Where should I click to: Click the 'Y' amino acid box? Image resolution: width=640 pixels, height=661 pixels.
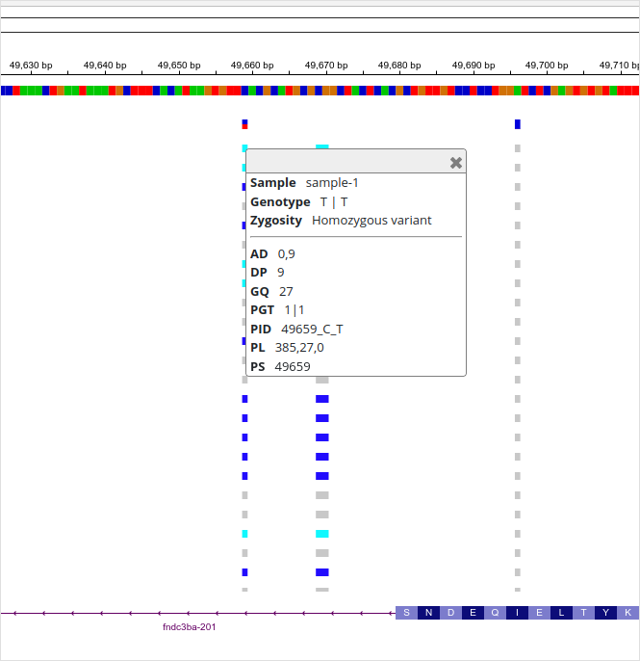606,613
